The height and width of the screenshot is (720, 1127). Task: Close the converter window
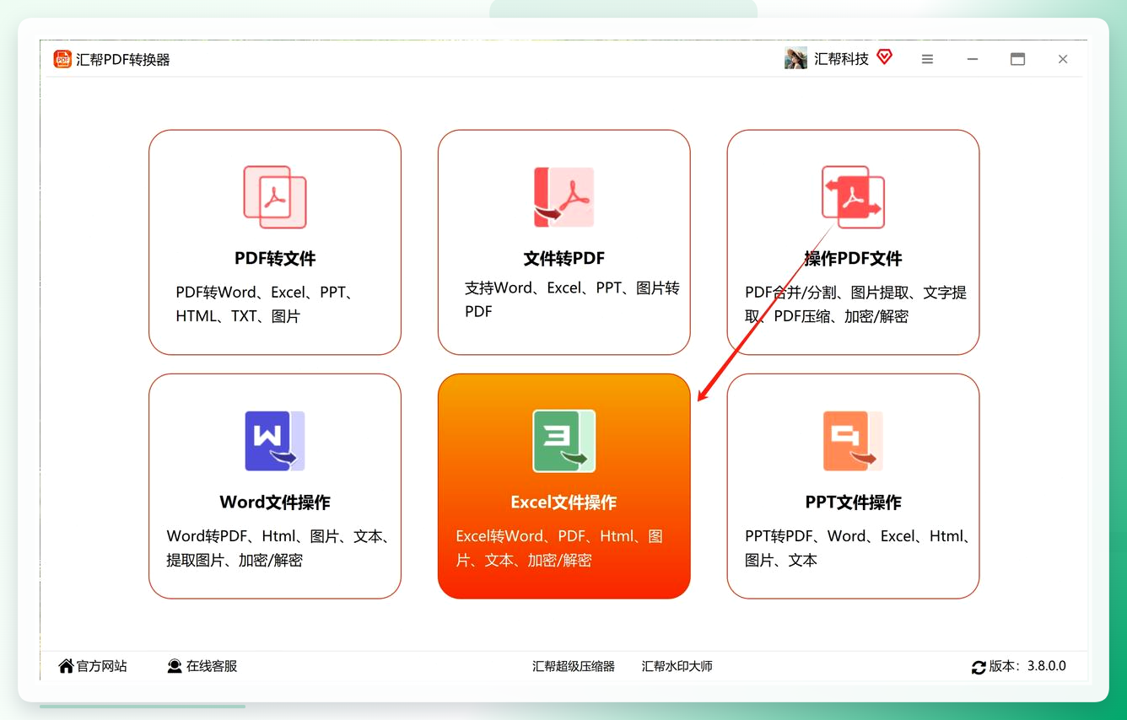1063,59
